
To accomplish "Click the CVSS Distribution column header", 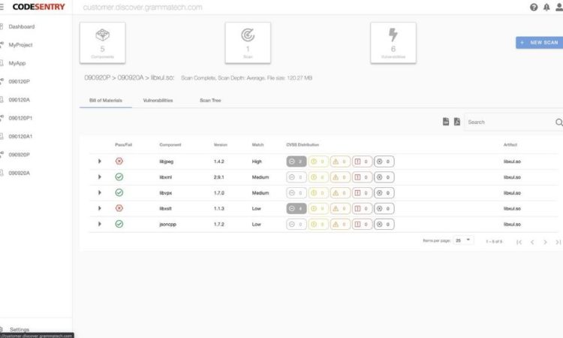I will (303, 145).
